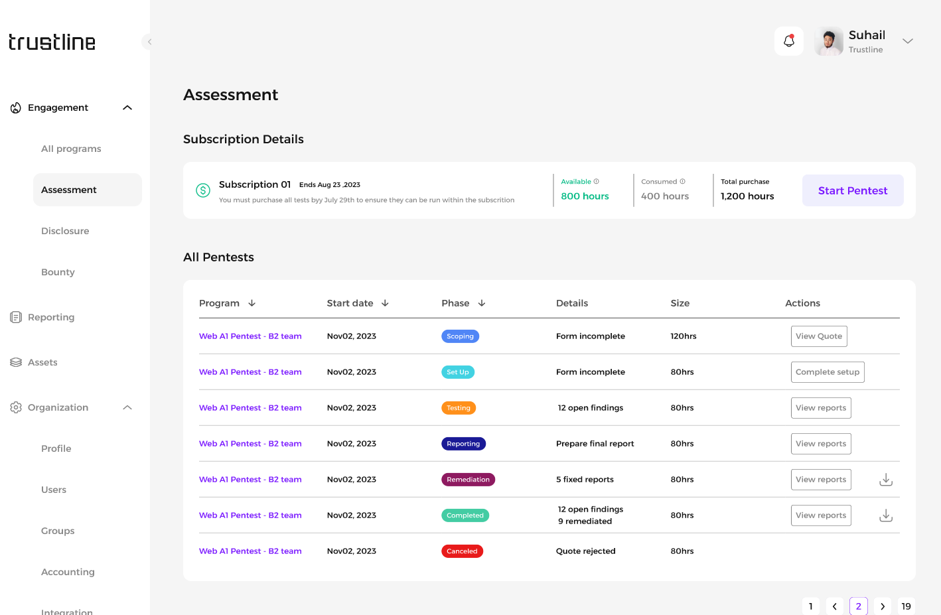This screenshot has width=941, height=615.
Task: Click the Complete setup button
Action: (x=827, y=372)
